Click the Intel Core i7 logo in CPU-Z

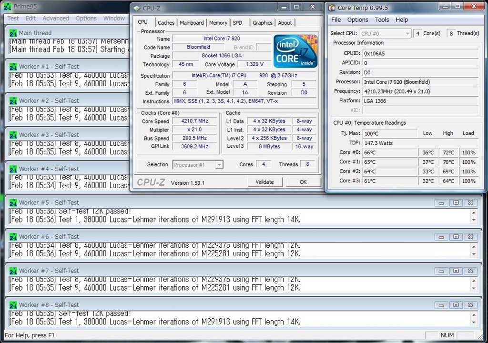pos(295,51)
